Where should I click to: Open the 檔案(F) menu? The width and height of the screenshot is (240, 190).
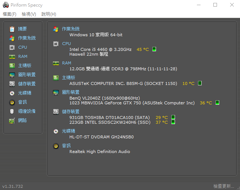9,14
